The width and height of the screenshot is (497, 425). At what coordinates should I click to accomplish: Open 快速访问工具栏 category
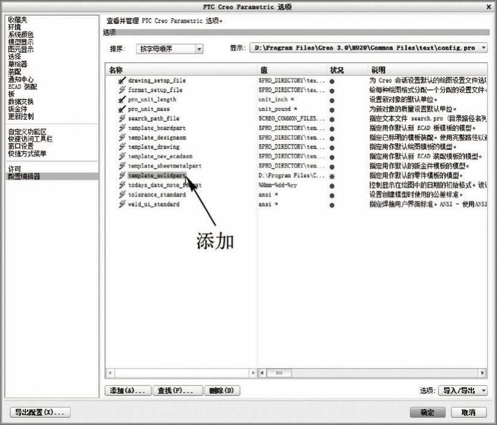coord(30,139)
